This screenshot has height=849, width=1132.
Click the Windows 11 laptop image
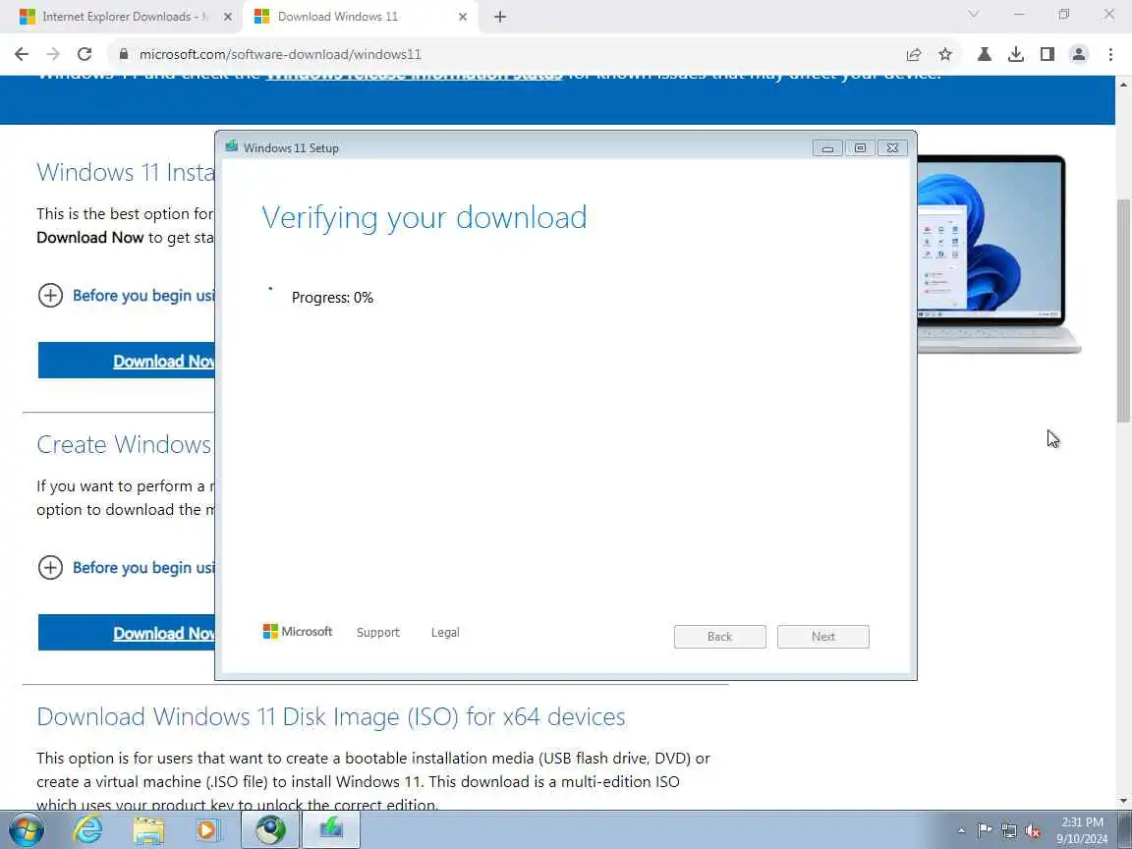pos(999,253)
